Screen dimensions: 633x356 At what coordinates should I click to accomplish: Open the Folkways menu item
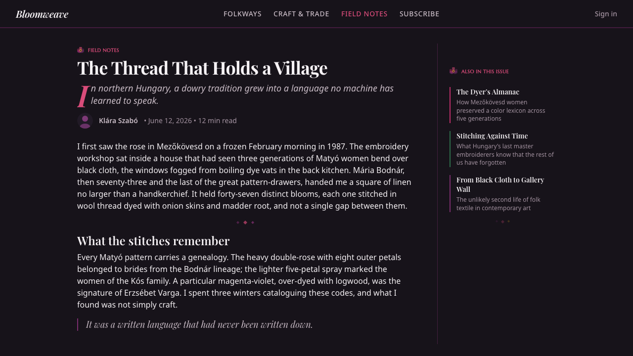tap(242, 14)
